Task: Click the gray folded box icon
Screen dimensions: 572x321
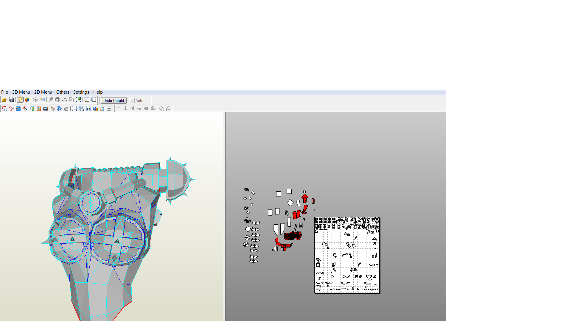Action: (35, 100)
